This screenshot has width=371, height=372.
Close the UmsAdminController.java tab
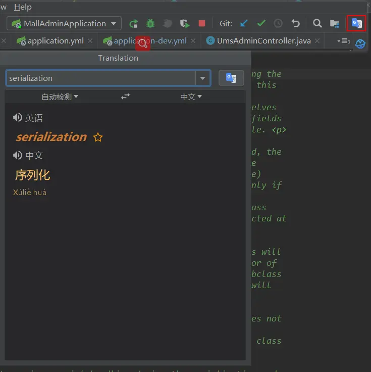[x=317, y=41]
